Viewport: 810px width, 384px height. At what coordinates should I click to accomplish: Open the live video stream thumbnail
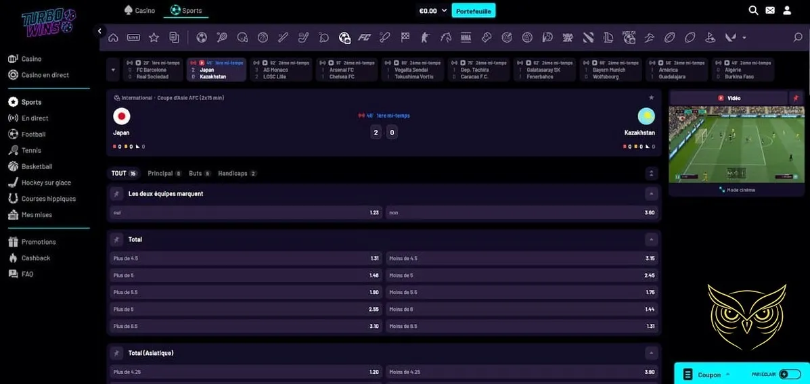pos(736,145)
